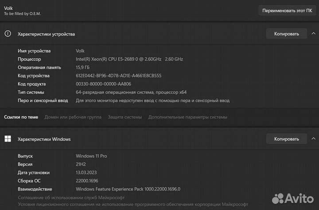Click the Дата установки label
The width and height of the screenshot is (319, 210).
click(34, 173)
